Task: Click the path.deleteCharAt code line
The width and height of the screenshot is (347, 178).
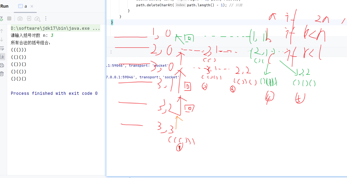Action: pyautogui.click(x=189, y=5)
